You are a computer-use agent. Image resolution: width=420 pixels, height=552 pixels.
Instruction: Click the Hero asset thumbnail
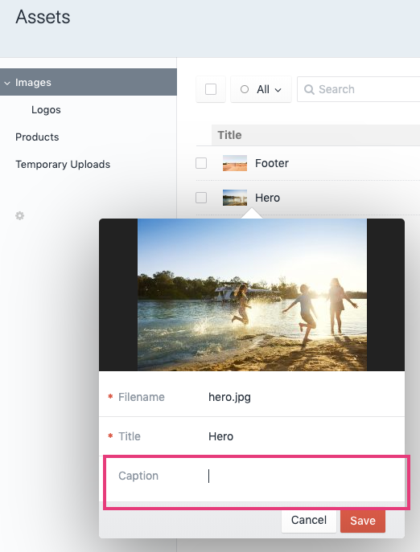click(x=235, y=198)
